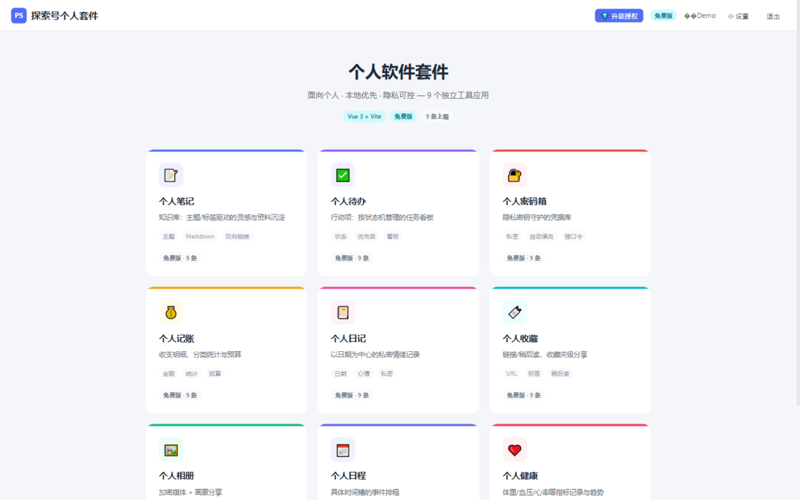Open the 个人相册 card title

tap(177, 476)
